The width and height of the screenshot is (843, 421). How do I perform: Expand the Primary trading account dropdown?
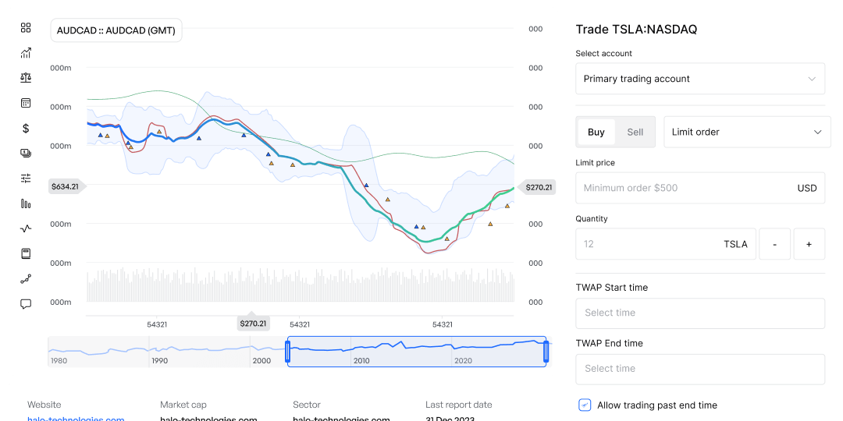(699, 79)
